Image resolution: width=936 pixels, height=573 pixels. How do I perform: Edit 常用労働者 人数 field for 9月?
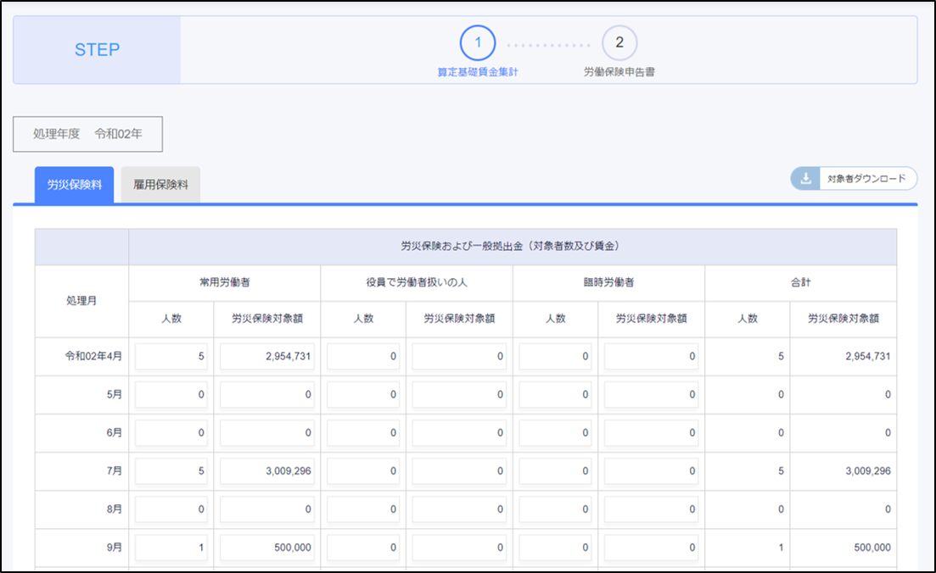click(x=171, y=548)
